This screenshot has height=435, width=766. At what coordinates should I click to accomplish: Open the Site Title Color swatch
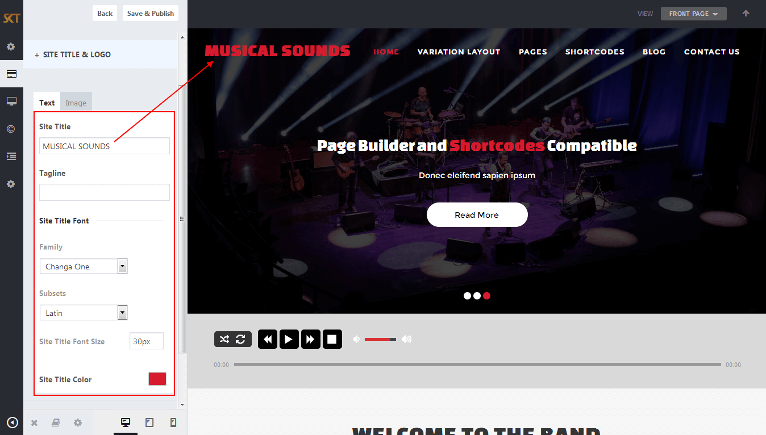point(157,379)
